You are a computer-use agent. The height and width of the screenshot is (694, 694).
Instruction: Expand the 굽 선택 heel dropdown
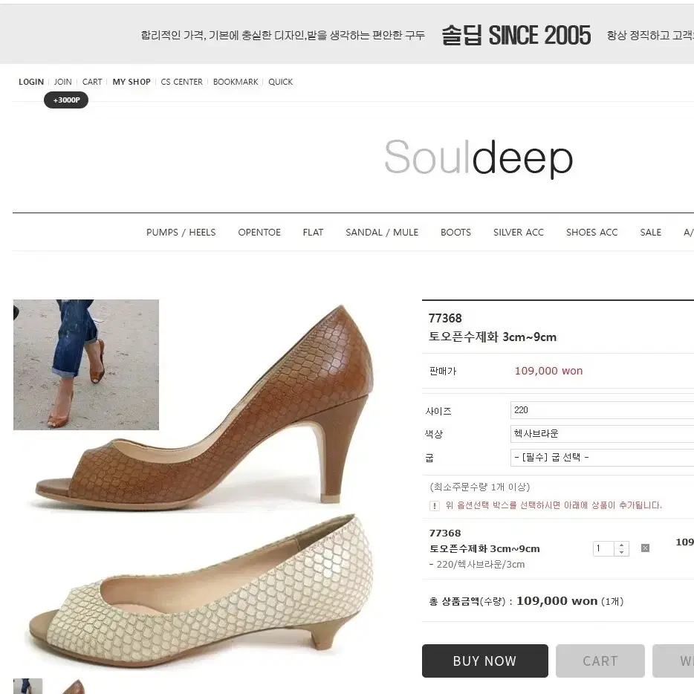coord(602,457)
